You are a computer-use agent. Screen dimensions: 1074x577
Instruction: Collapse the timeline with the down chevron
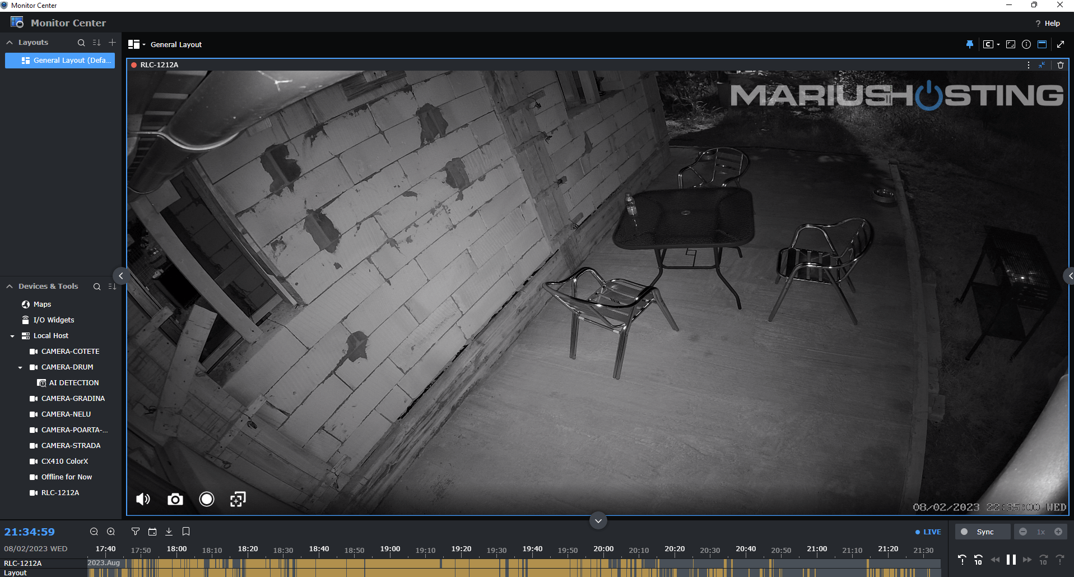pyautogui.click(x=598, y=521)
